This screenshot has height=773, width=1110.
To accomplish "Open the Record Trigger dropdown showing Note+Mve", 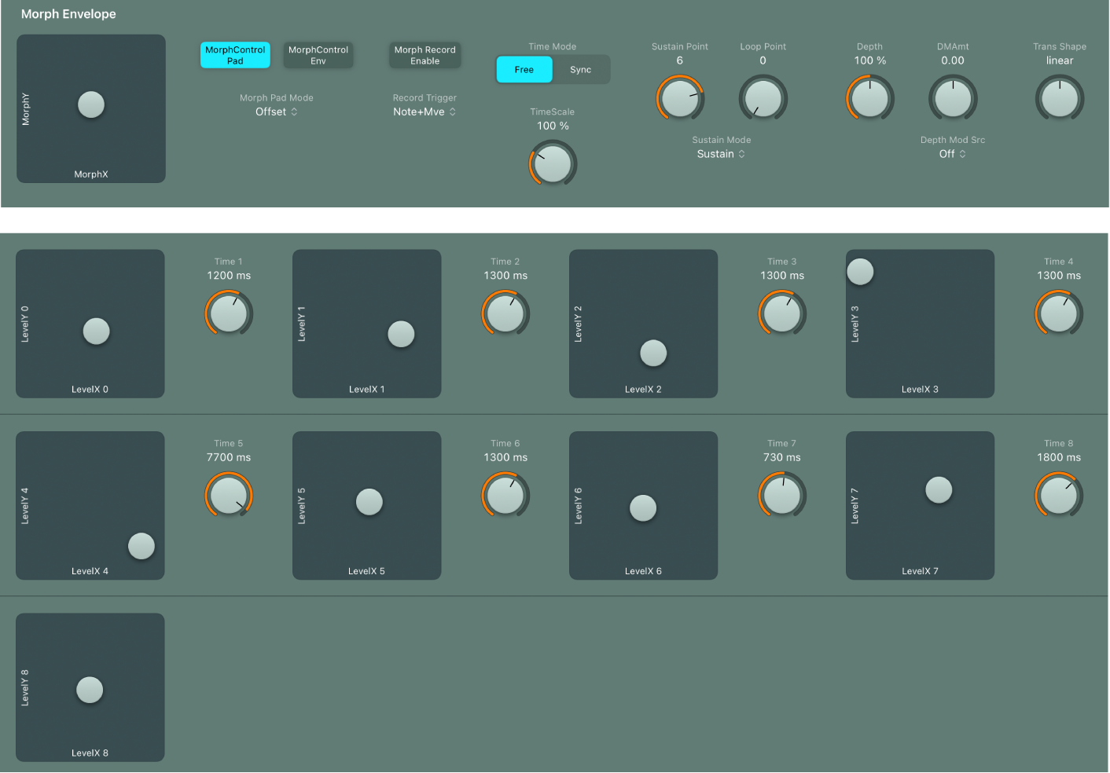I will point(425,112).
